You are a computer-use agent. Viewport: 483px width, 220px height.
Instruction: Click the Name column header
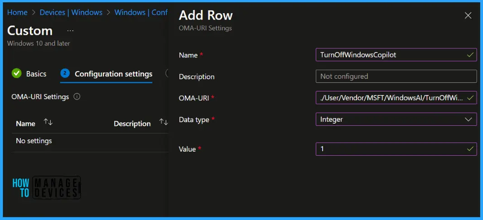point(25,124)
